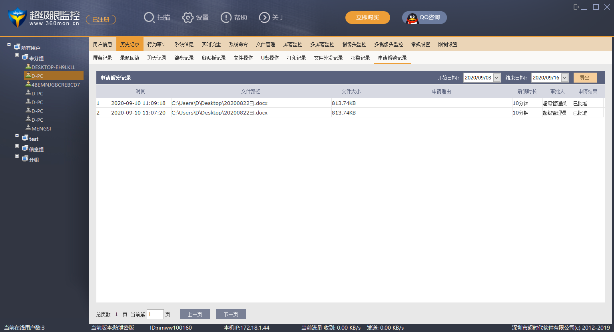Select the MENGSI user in tree

pos(41,128)
